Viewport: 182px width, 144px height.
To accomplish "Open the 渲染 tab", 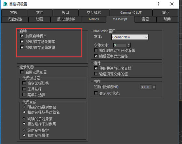I will tap(165, 13).
